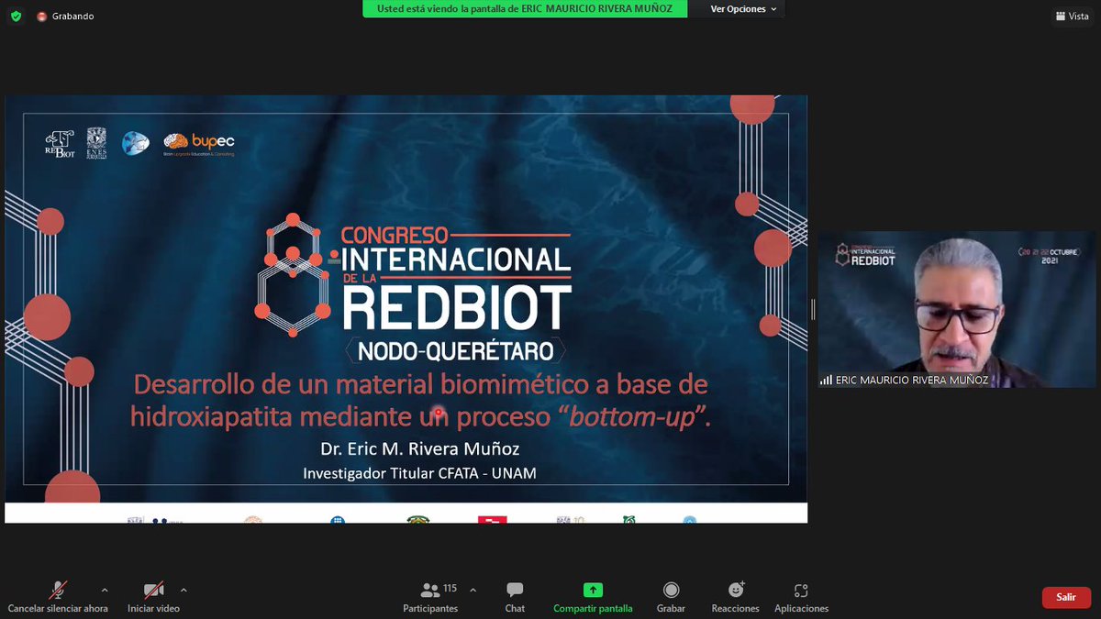Click the signal bars on speaker name label
The image size is (1101, 619).
(826, 380)
